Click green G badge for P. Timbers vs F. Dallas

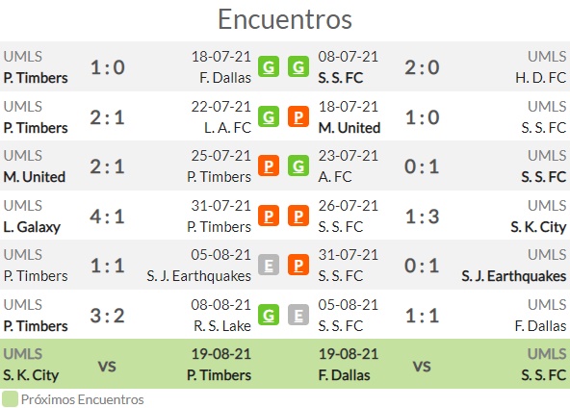click(269, 66)
